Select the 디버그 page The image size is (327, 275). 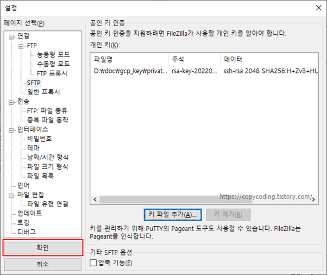(x=27, y=232)
